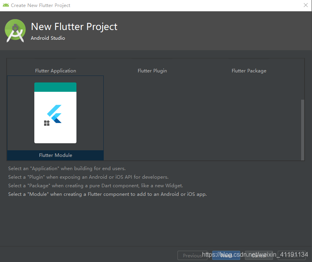Click the Flutter Module label
Image resolution: width=312 pixels, height=262 pixels.
(x=55, y=155)
